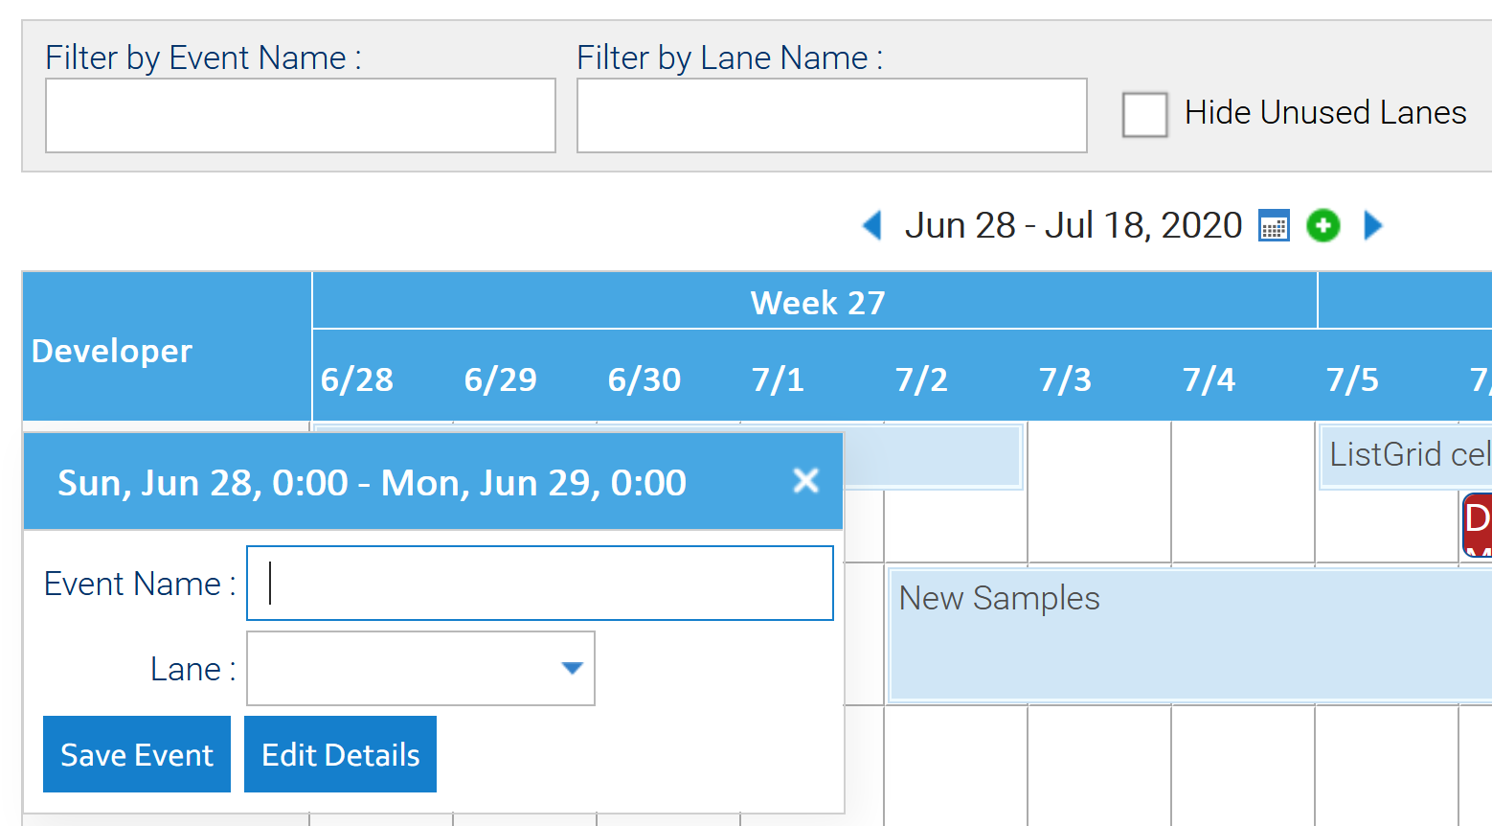Enable Hide Unused Lanes checkbox
1492x826 pixels.
click(1144, 114)
